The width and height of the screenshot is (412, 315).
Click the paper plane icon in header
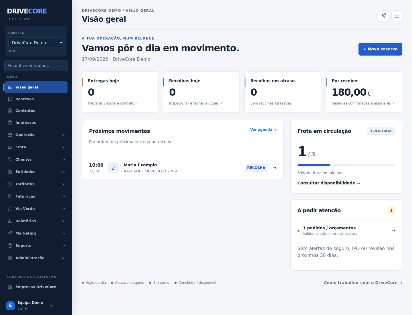(x=383, y=16)
